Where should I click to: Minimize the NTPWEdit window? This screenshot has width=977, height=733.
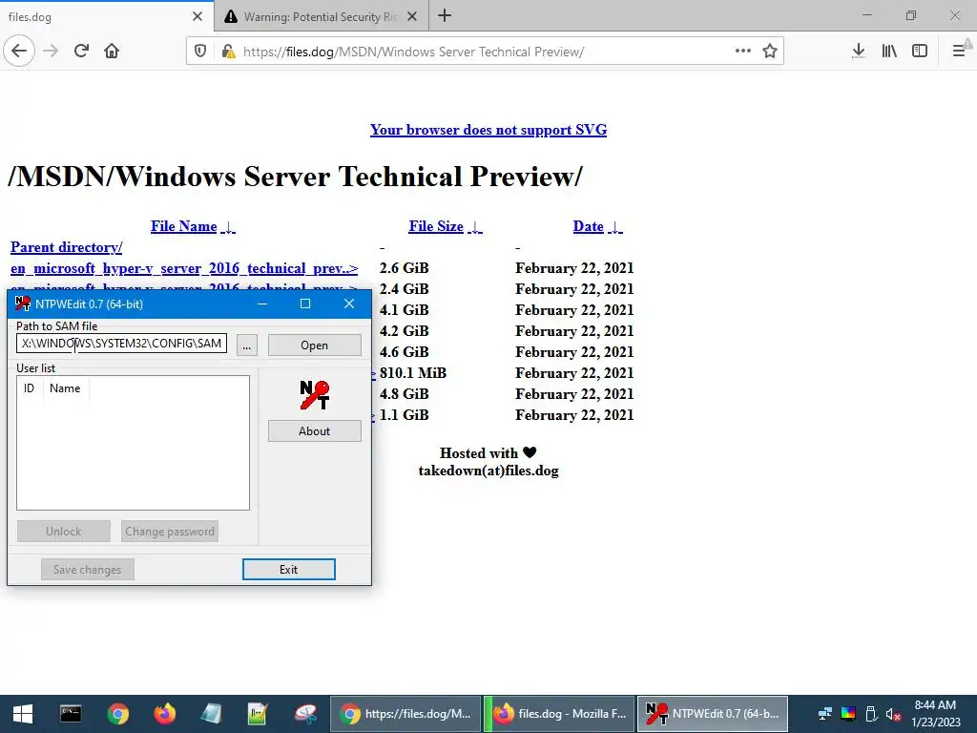pyautogui.click(x=262, y=304)
